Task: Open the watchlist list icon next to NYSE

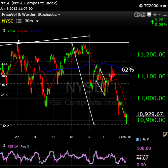Action: click(19, 21)
